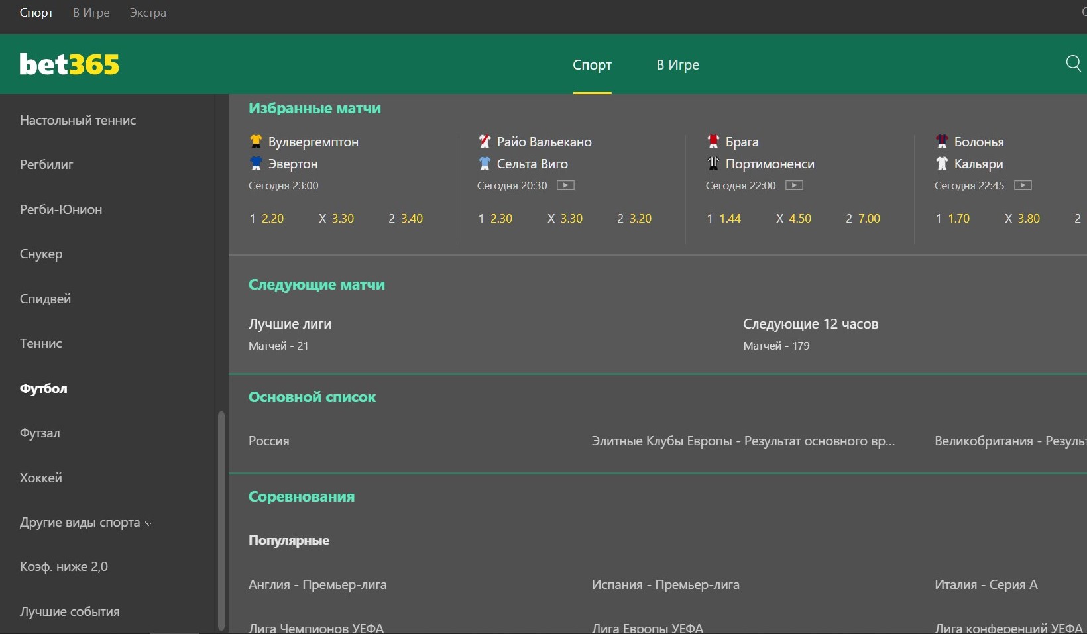Select Регбилиг in sidebar

point(46,164)
